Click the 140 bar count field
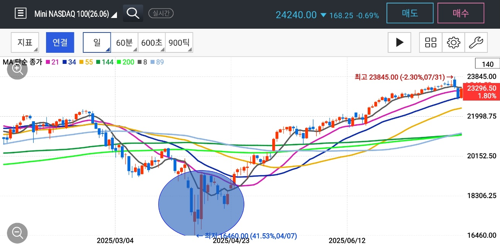The image size is (500, 244). (487, 64)
